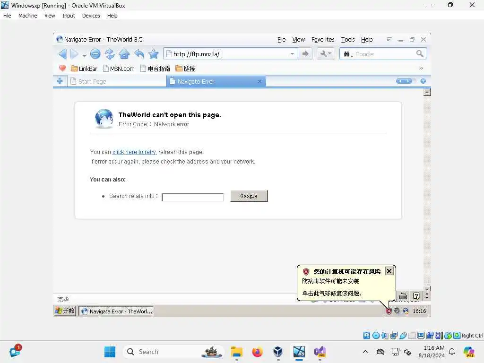Viewport: 484px width, 363px height.
Task: Open TheWorld Help menu
Action: pyautogui.click(x=367, y=40)
